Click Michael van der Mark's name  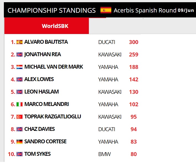click(53, 67)
